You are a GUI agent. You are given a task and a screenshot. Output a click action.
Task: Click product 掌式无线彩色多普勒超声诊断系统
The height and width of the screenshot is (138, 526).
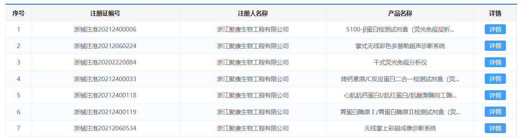click(x=400, y=46)
